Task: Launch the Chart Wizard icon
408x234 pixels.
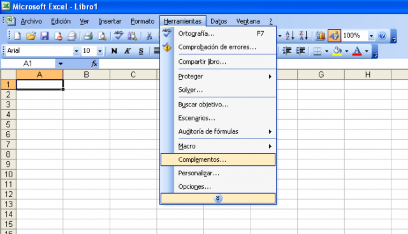Action: [320, 36]
